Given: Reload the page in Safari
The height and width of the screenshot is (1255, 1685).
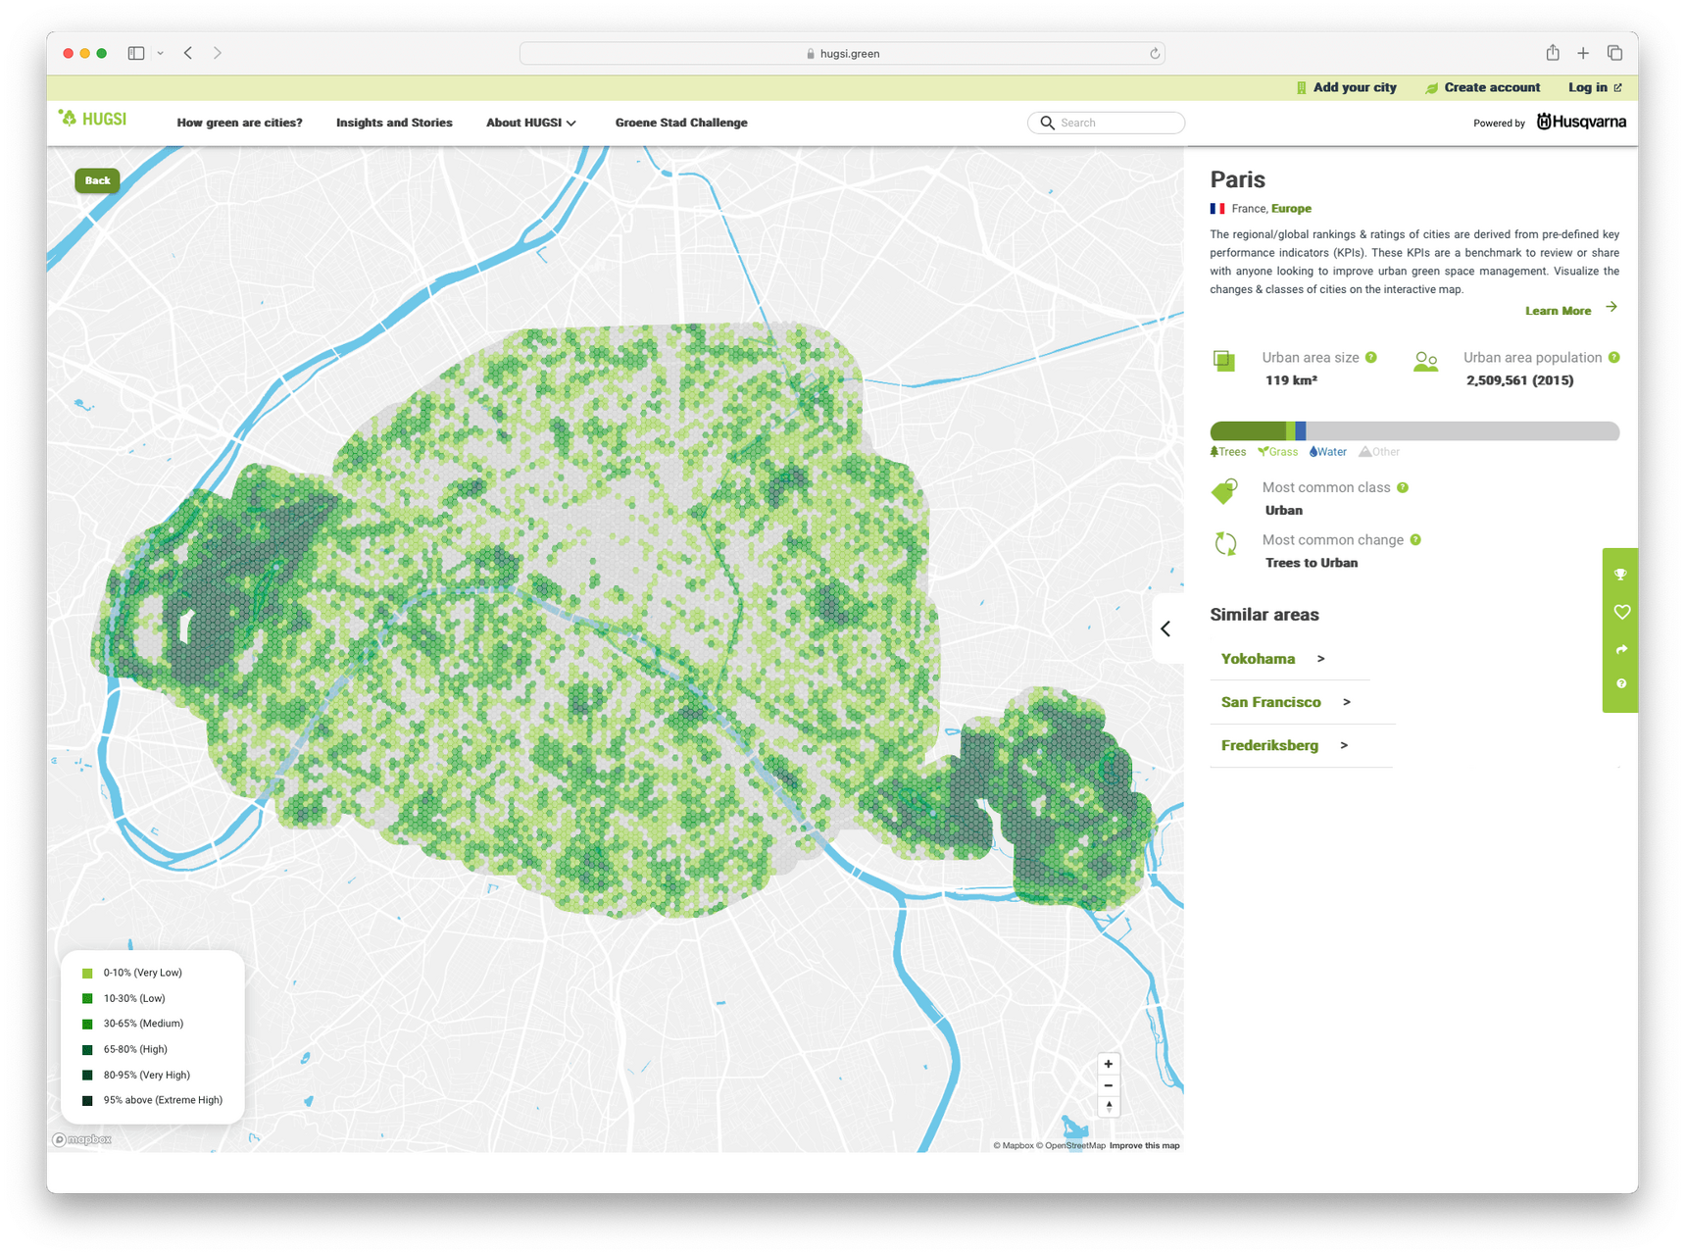Looking at the screenshot, I should 1155,54.
